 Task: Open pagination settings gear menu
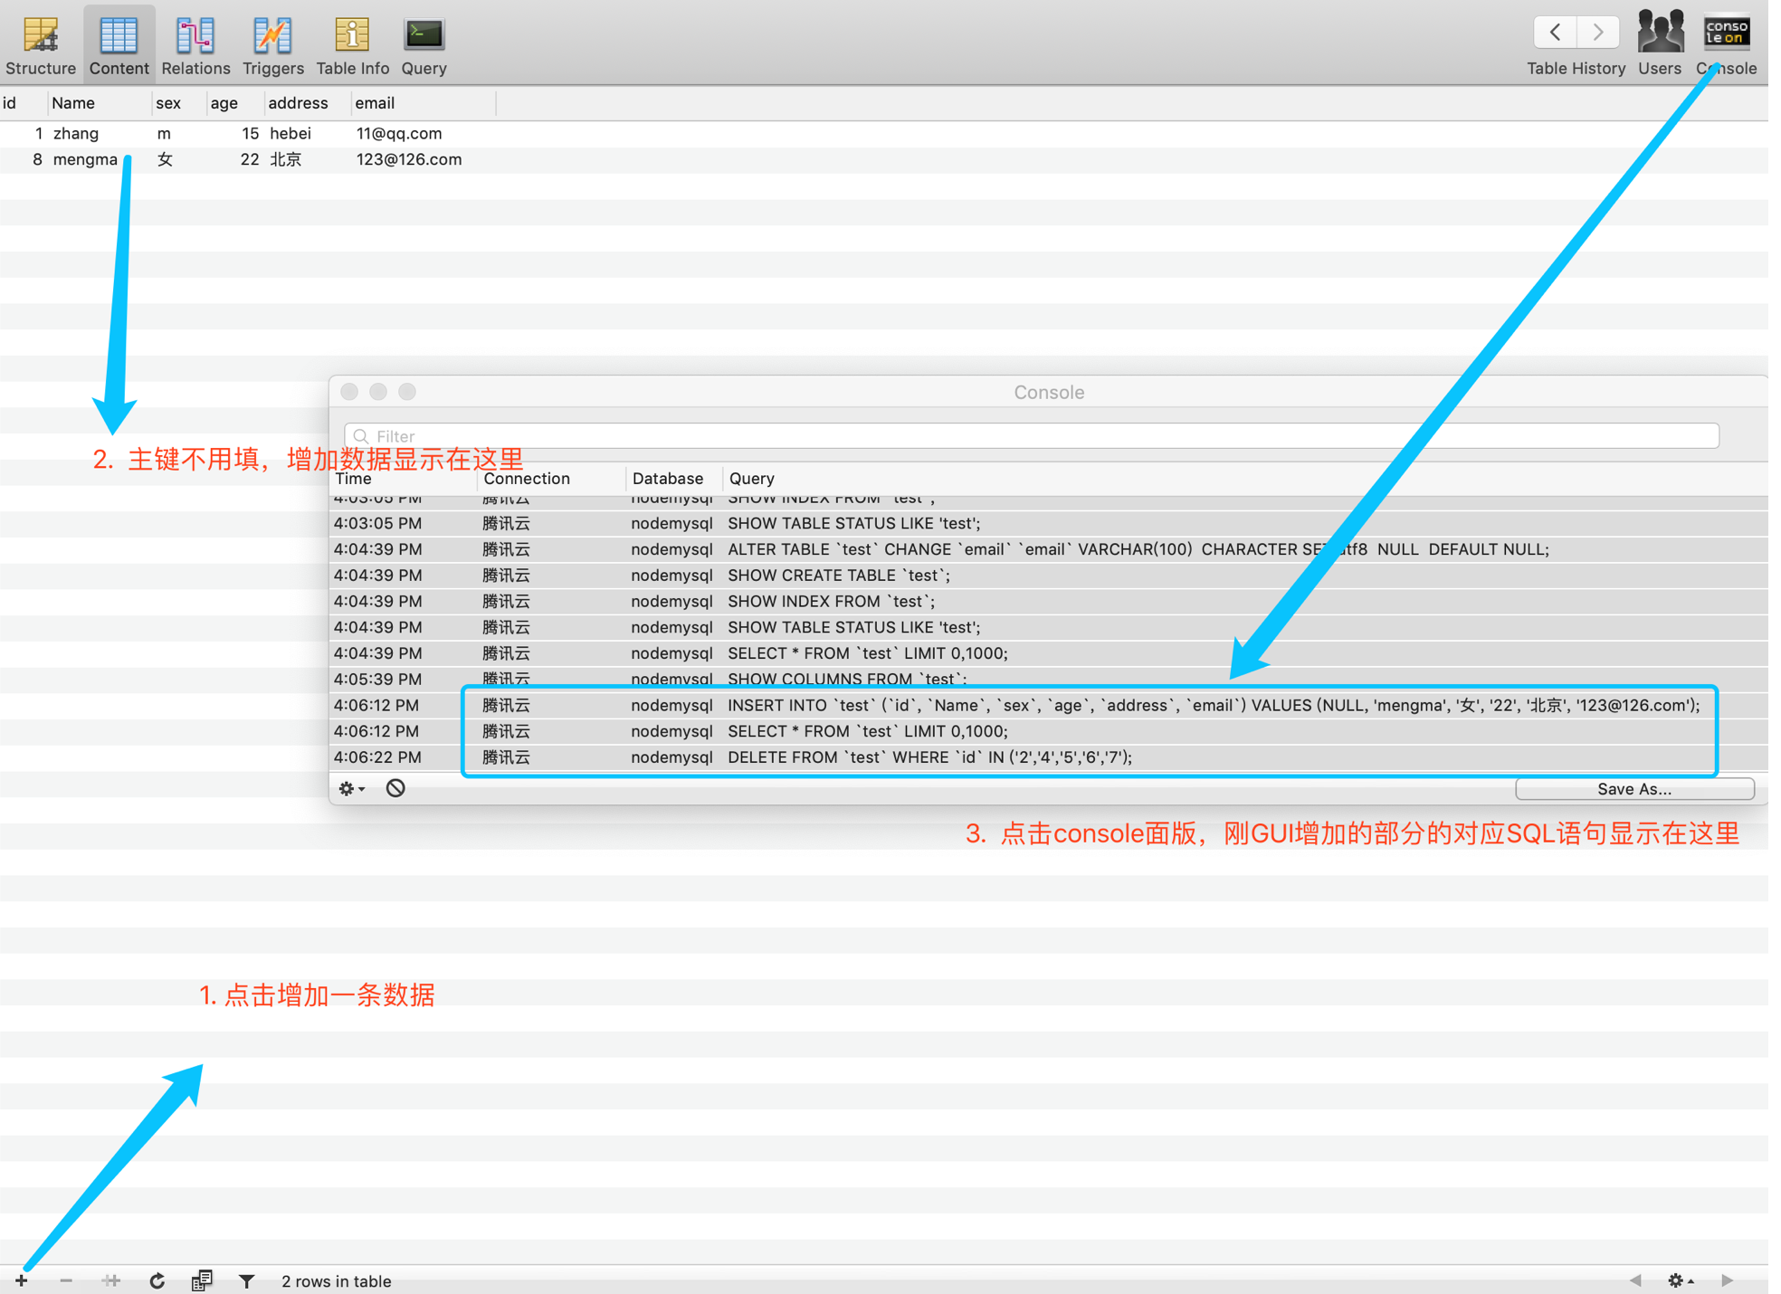[x=1681, y=1280]
